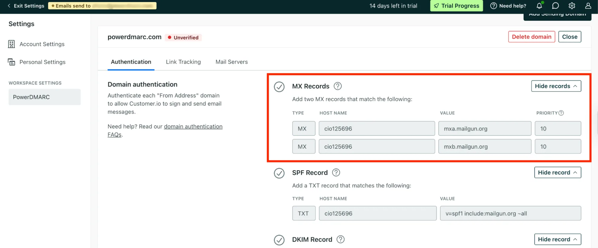Click the MX Records help question icon

pos(338,86)
